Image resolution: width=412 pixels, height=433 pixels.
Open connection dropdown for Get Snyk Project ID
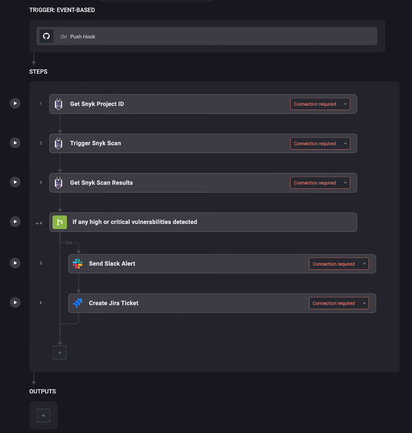pyautogui.click(x=320, y=104)
